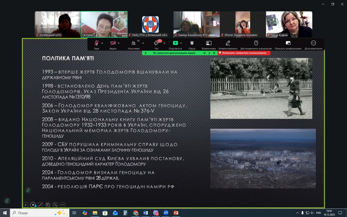Select the Комментировать annotation tool
The width and height of the screenshot is (347, 217).
(228, 43)
